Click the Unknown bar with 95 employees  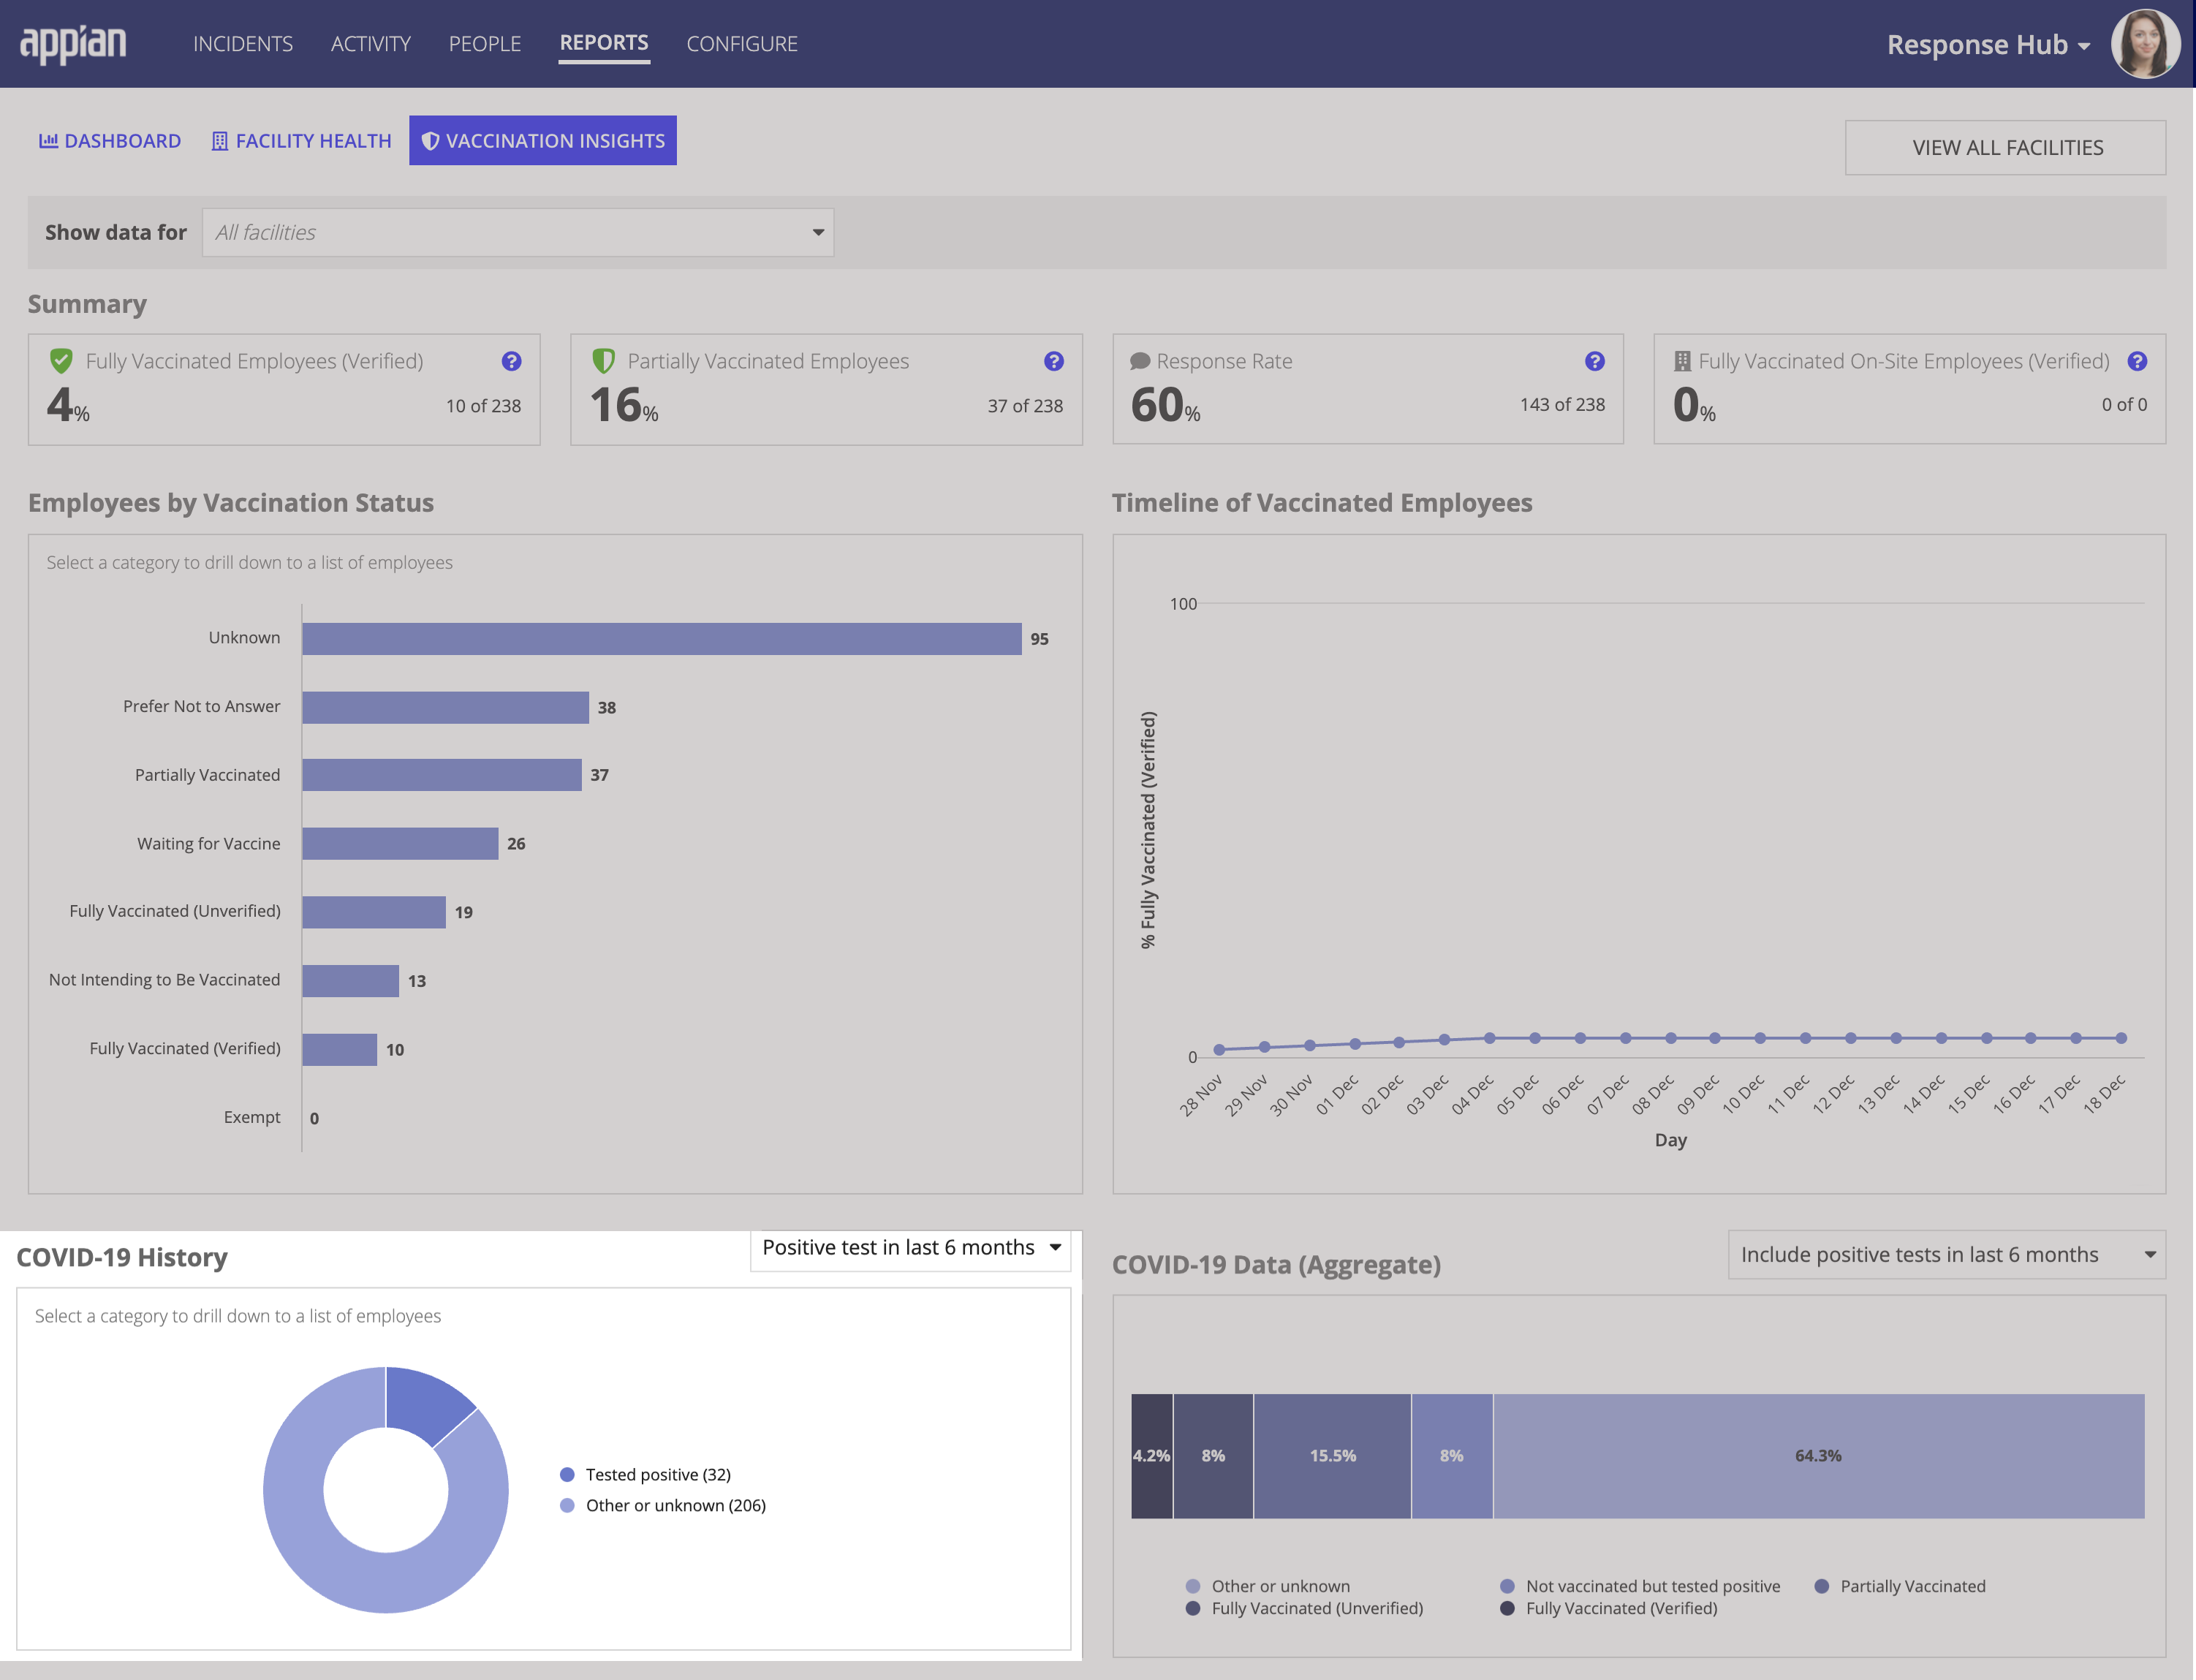662,639
